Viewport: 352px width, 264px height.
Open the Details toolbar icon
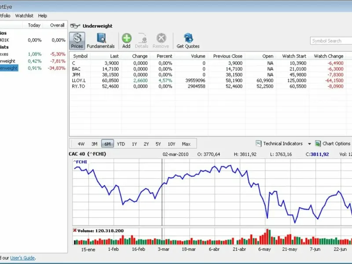tap(142, 40)
